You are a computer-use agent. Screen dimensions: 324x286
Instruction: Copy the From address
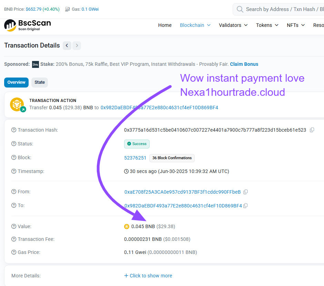tap(245, 192)
